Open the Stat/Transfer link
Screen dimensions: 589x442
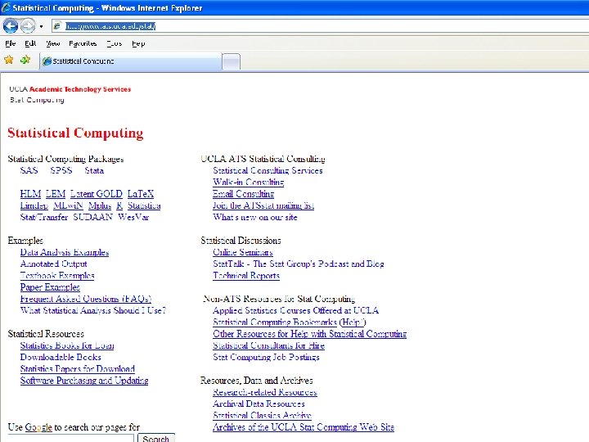click(44, 217)
